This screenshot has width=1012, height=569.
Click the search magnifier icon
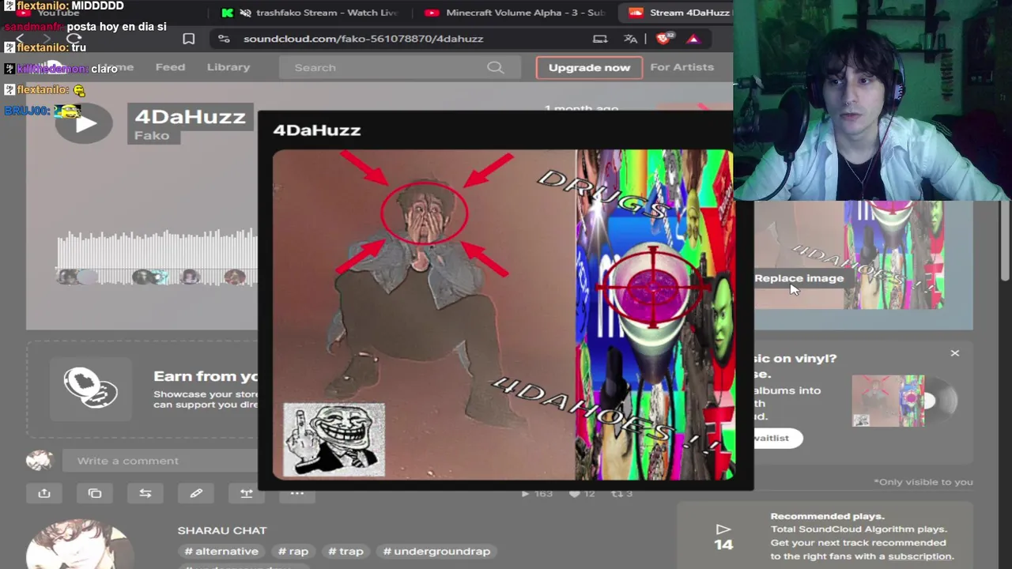(495, 67)
